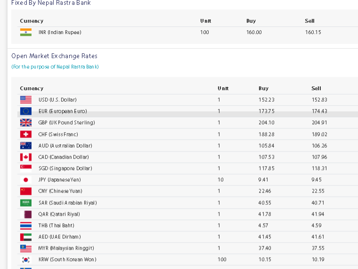Click the GBP sell rate 204.91
The height and width of the screenshot is (269, 358).
tap(319, 123)
